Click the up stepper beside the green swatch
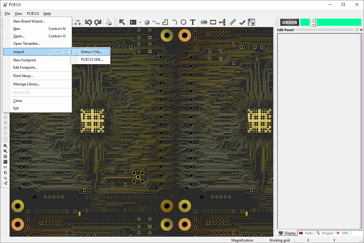 pos(313,20)
